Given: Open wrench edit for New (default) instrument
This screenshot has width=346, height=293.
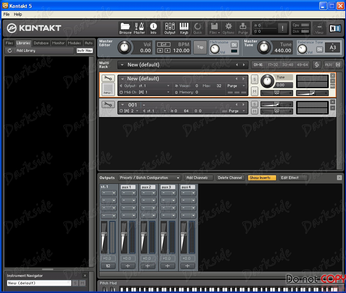Looking at the screenshot, I should click(108, 78).
